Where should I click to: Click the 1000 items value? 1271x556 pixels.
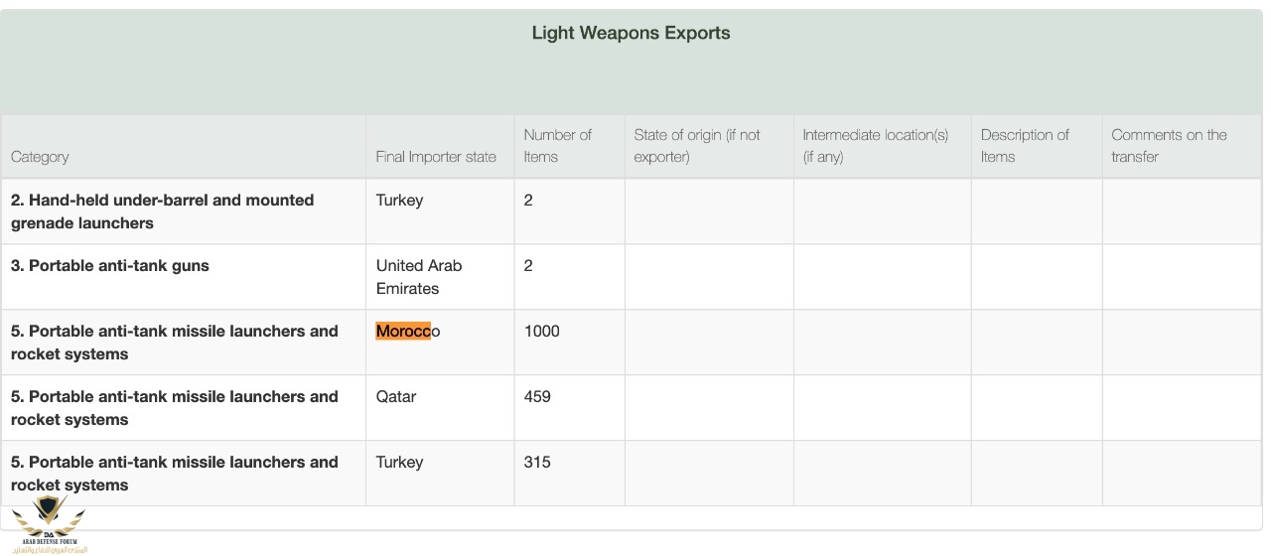tap(542, 331)
